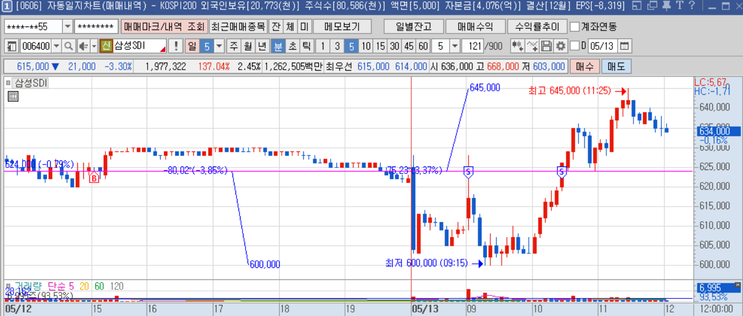
Task: Click the 미 unfilled orders button
Action: click(304, 27)
